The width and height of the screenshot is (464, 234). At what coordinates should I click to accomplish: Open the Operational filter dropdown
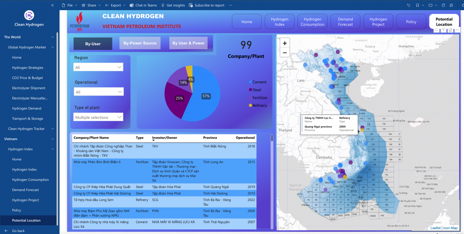coord(99,92)
